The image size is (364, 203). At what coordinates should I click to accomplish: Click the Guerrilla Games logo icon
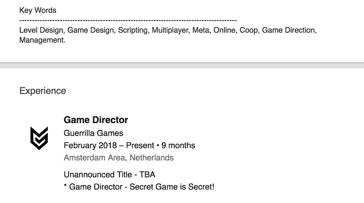pyautogui.click(x=39, y=138)
